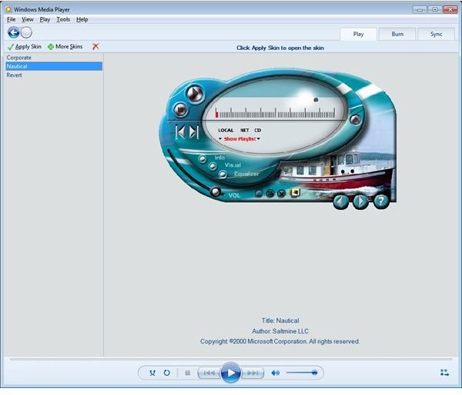This screenshot has height=395, width=462.
Task: Switch to the Play tab
Action: tap(358, 34)
